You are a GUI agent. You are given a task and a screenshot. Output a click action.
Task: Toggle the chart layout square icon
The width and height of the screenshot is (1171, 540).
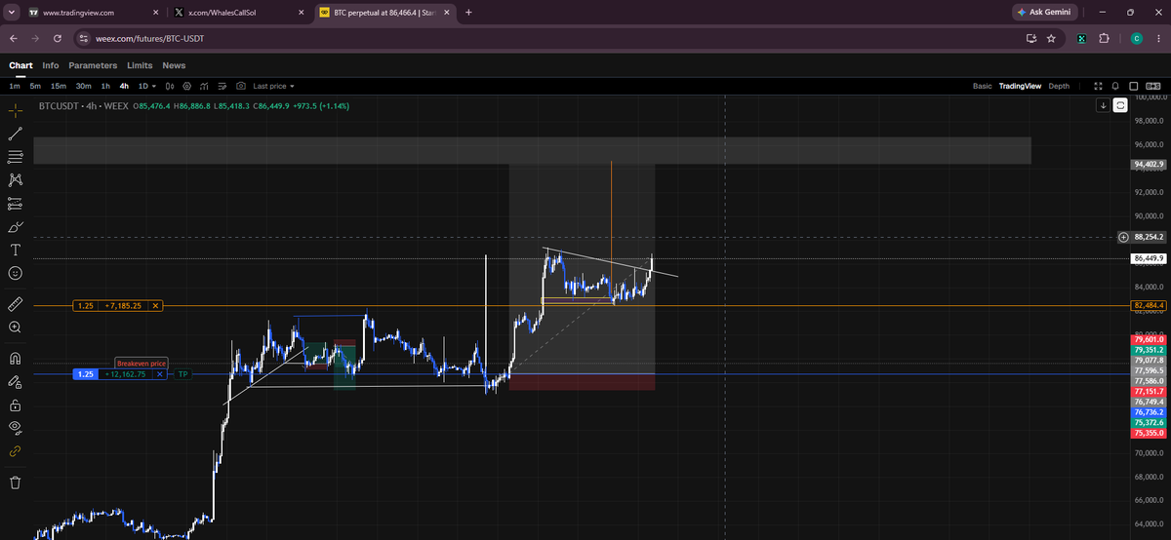click(1133, 86)
